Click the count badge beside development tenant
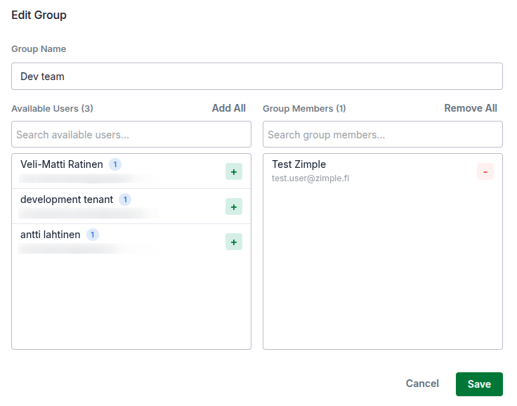Screen dimensions: 517x406 click(x=125, y=199)
